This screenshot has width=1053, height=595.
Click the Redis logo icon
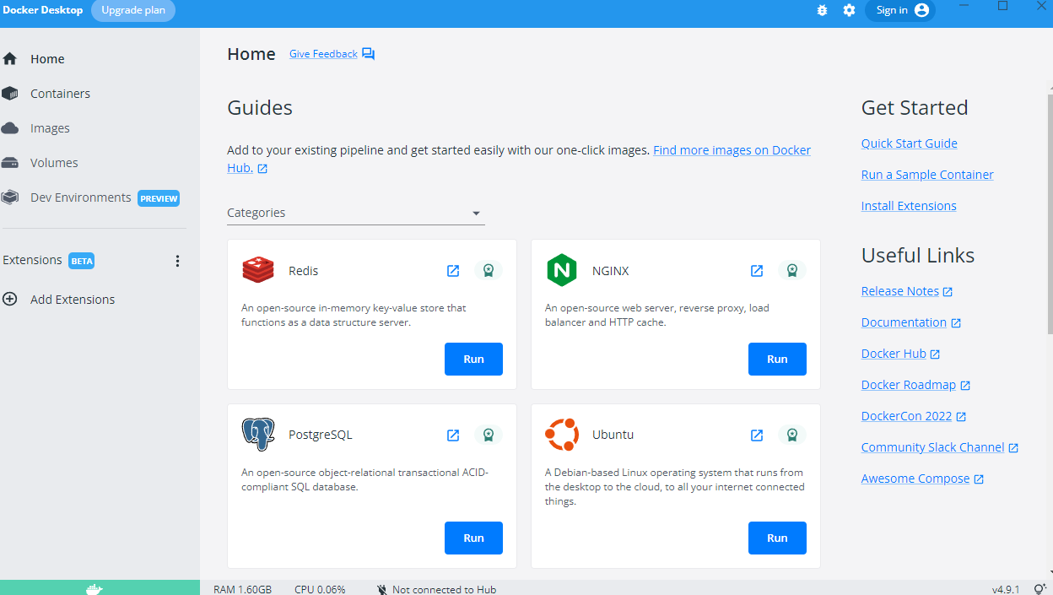(258, 270)
